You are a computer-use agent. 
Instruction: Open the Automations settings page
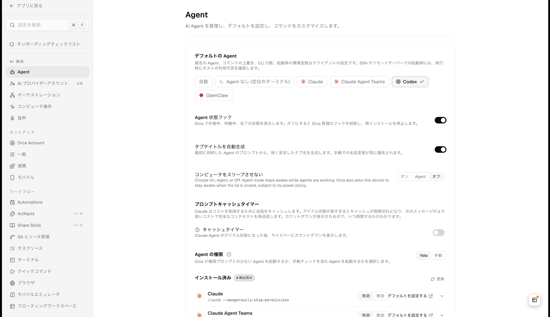(x=47, y=202)
